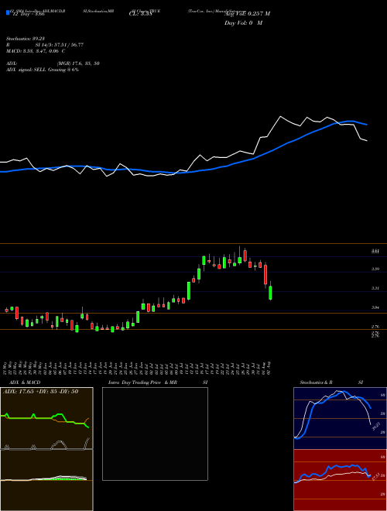Select the 'Day Vol: 0 M' text

pyautogui.click(x=243, y=22)
